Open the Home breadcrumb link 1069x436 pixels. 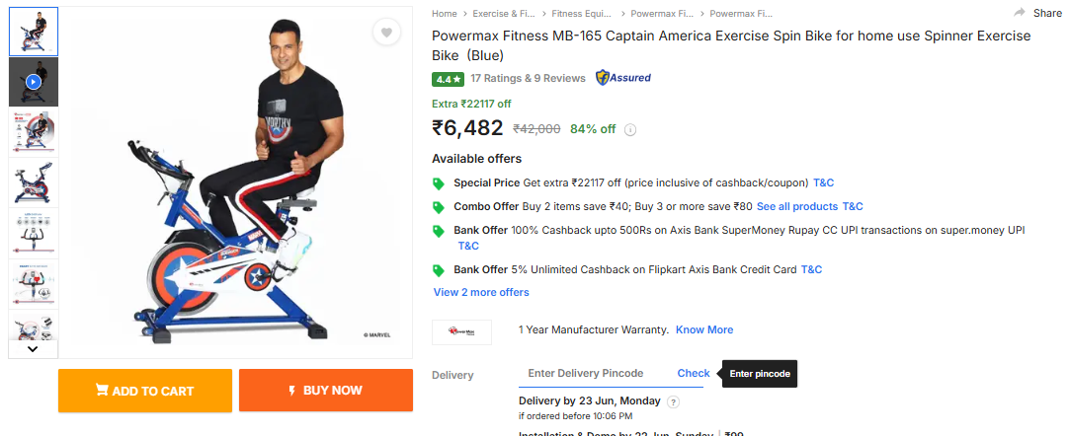(445, 14)
